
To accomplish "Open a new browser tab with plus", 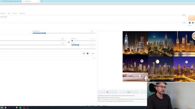I will click(42, 1).
